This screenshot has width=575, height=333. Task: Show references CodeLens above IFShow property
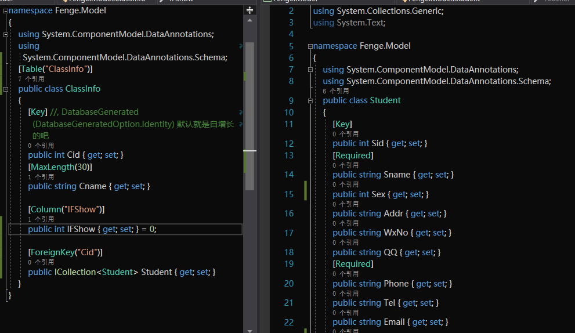coord(41,219)
